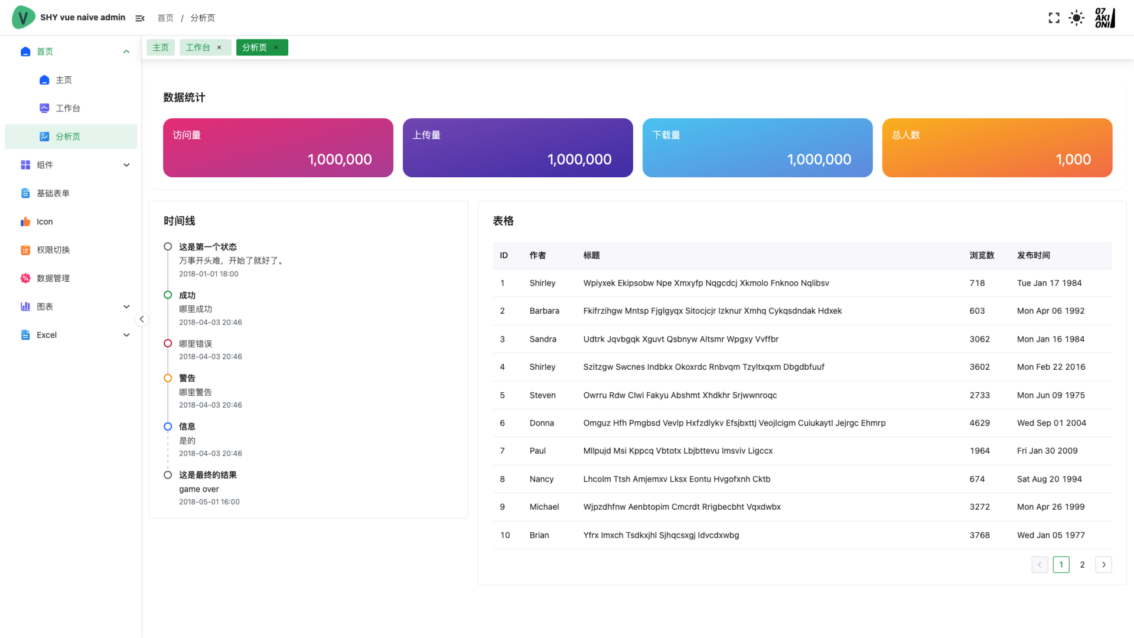This screenshot has width=1134, height=638.
Task: Click the 工作台 monitor icon in sidebar
Action: point(44,108)
